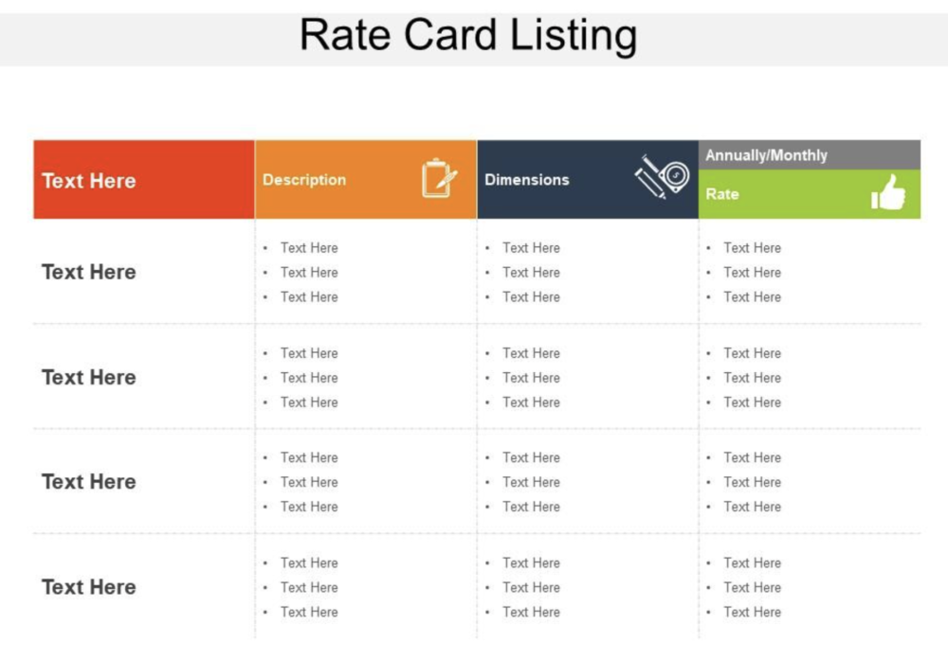Select the orange "Description" header label
This screenshot has height=660, width=948.
pyautogui.click(x=304, y=180)
